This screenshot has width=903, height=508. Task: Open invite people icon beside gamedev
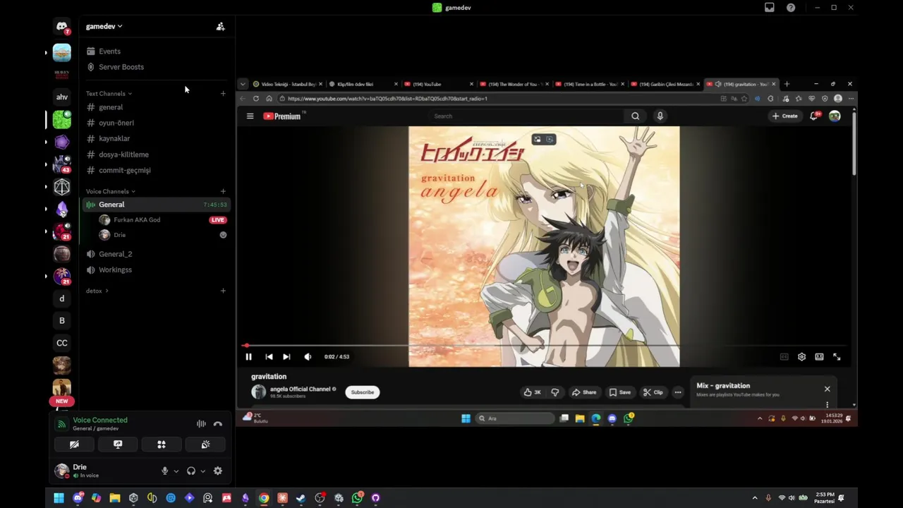click(220, 26)
